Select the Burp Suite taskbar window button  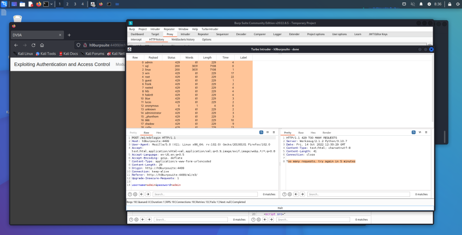click(x=93, y=4)
